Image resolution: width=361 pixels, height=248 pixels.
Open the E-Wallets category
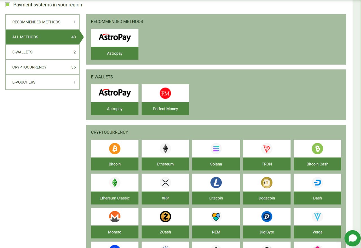[42, 52]
